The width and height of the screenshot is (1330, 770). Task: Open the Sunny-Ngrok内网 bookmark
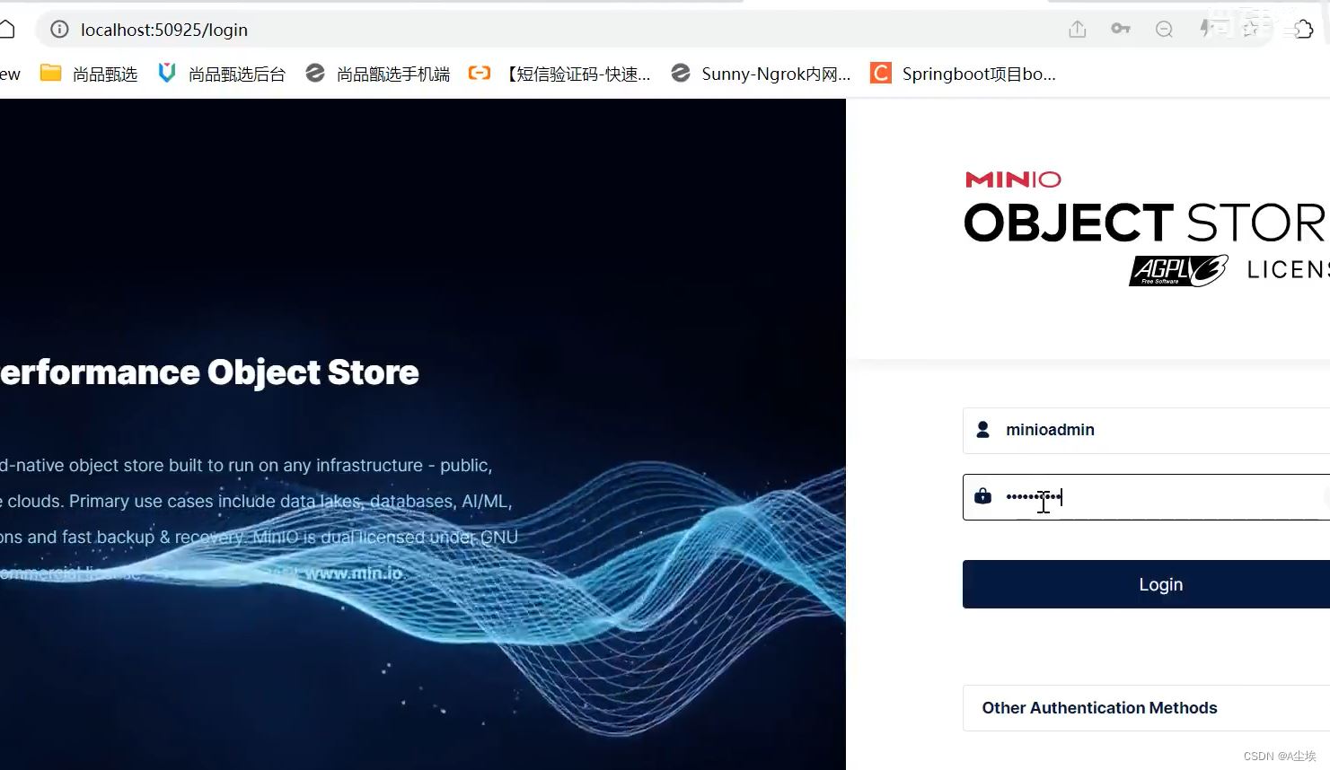(761, 74)
